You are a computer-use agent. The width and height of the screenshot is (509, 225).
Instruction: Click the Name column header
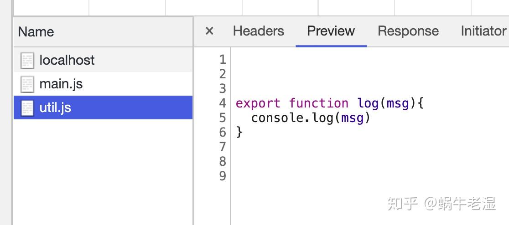click(x=36, y=32)
